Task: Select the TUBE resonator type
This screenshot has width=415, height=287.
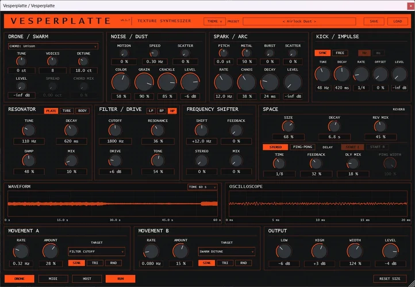Action: (x=67, y=111)
